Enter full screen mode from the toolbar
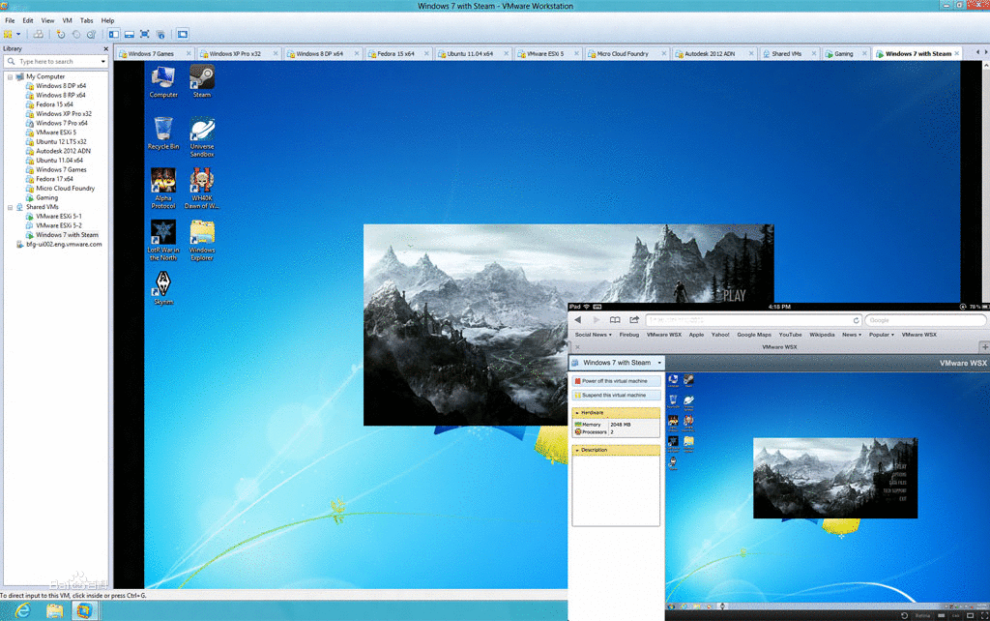 (x=143, y=32)
